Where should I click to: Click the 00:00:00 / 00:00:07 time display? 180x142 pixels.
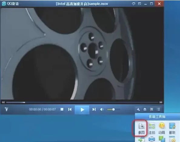[x=42, y=109]
